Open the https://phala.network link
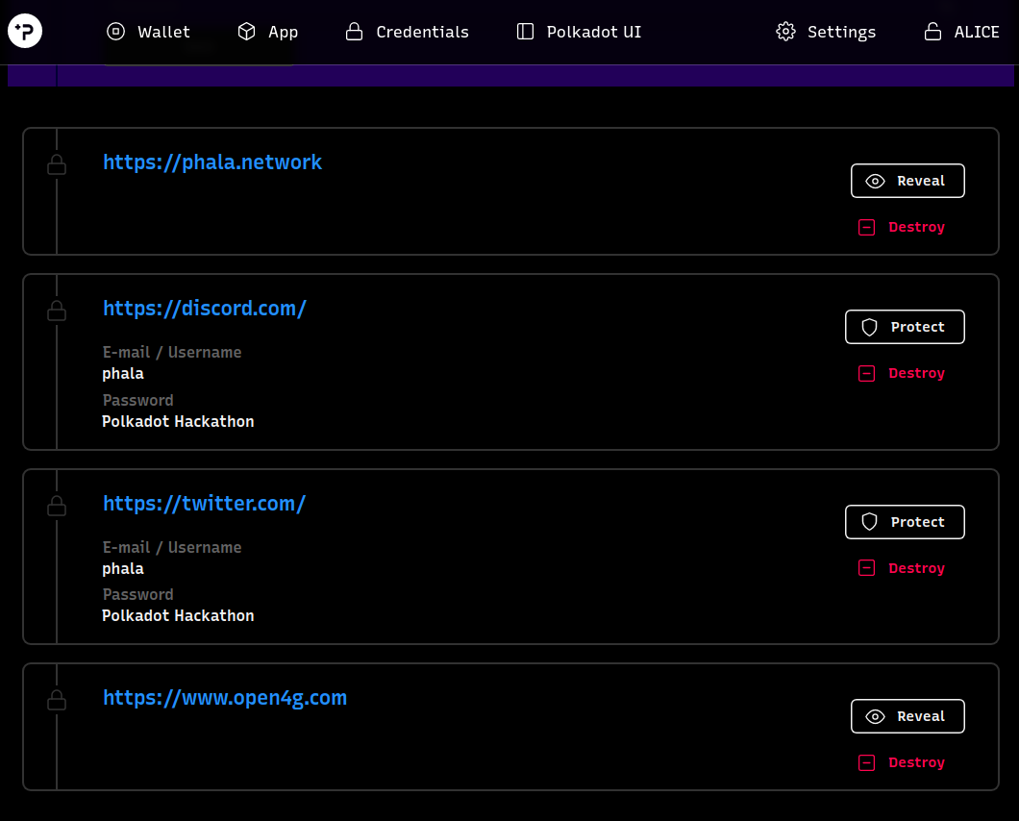 [212, 162]
